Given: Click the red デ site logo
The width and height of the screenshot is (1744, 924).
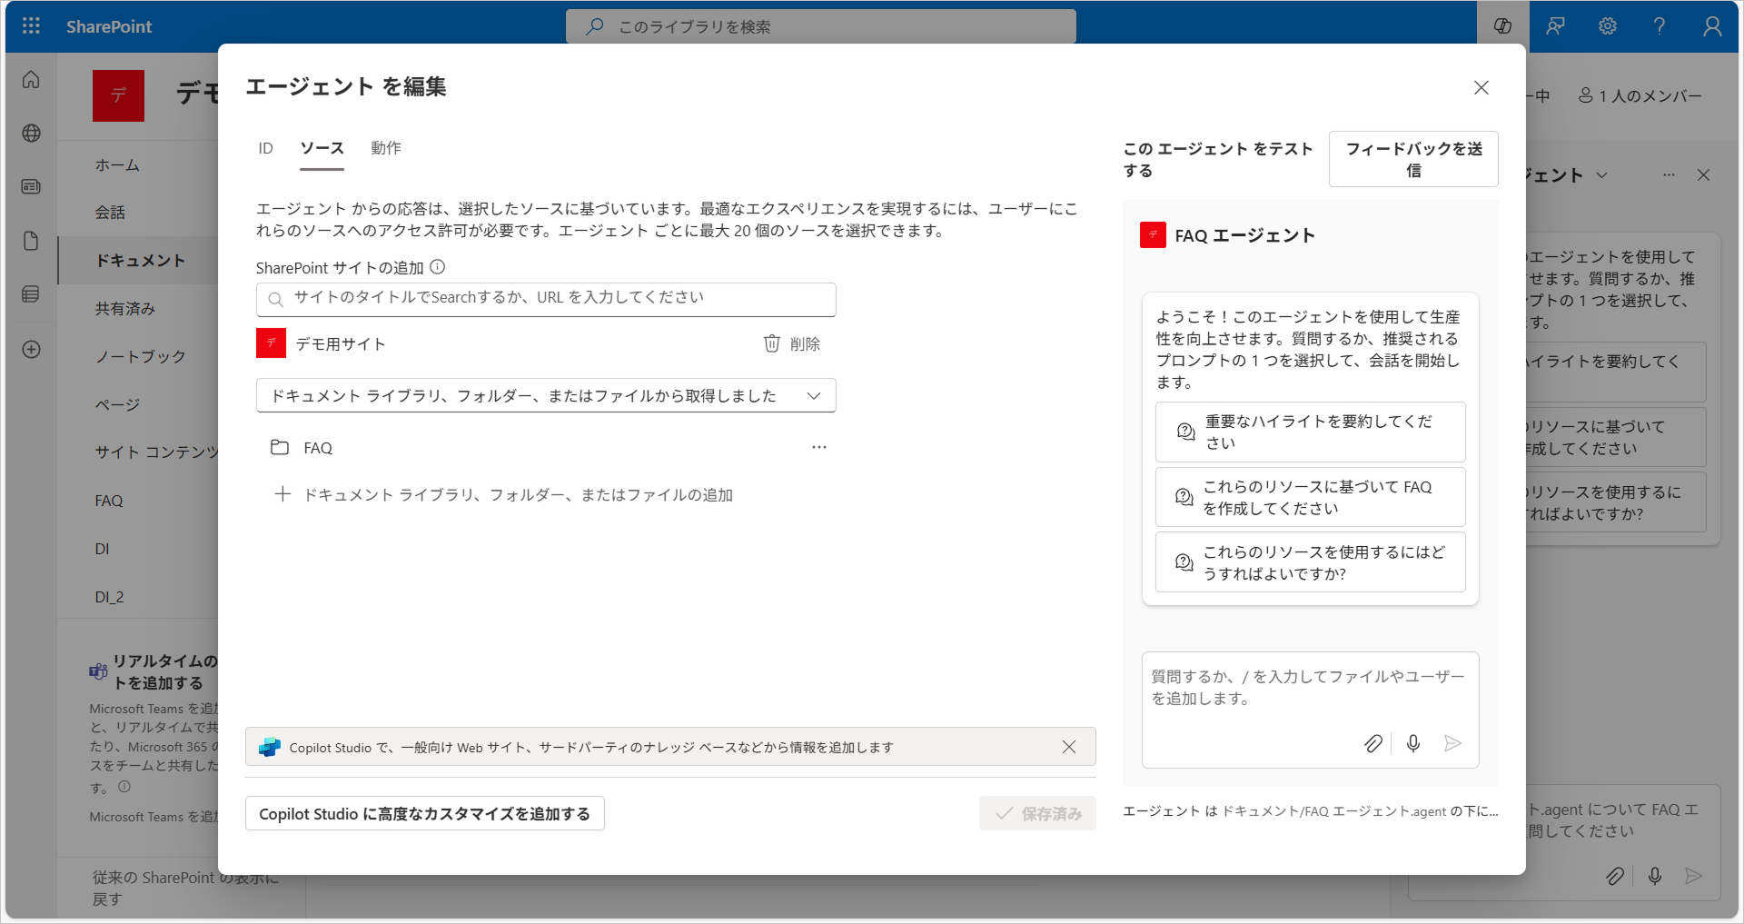Looking at the screenshot, I should click(x=118, y=94).
